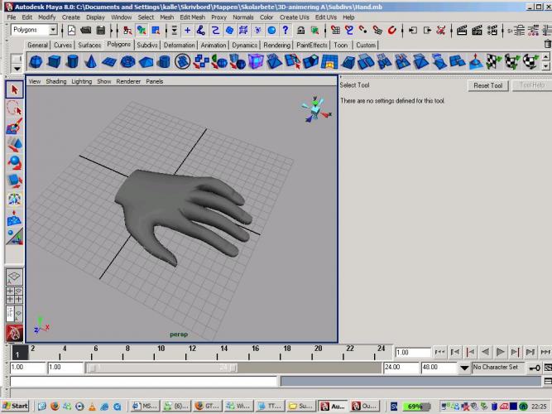Play the animation backwards
Screen dimensions: 552x414
(x=485, y=352)
